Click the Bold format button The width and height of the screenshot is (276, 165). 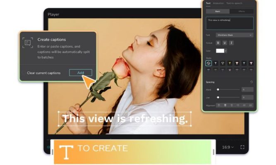pyautogui.click(x=218, y=42)
